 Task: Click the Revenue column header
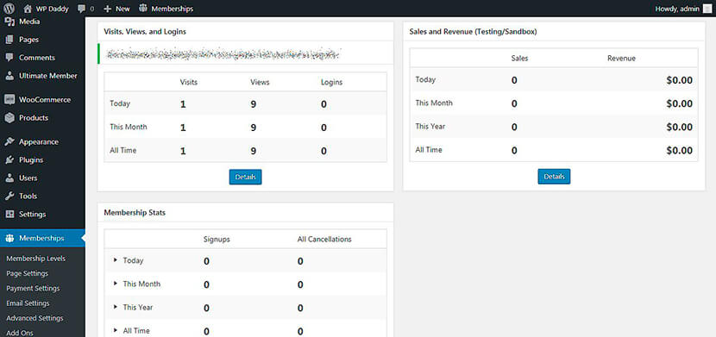pos(621,59)
